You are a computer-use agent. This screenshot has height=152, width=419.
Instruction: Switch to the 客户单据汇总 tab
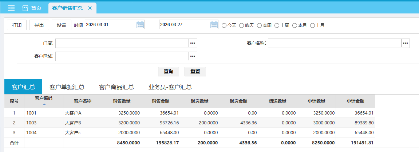pyautogui.click(x=67, y=87)
